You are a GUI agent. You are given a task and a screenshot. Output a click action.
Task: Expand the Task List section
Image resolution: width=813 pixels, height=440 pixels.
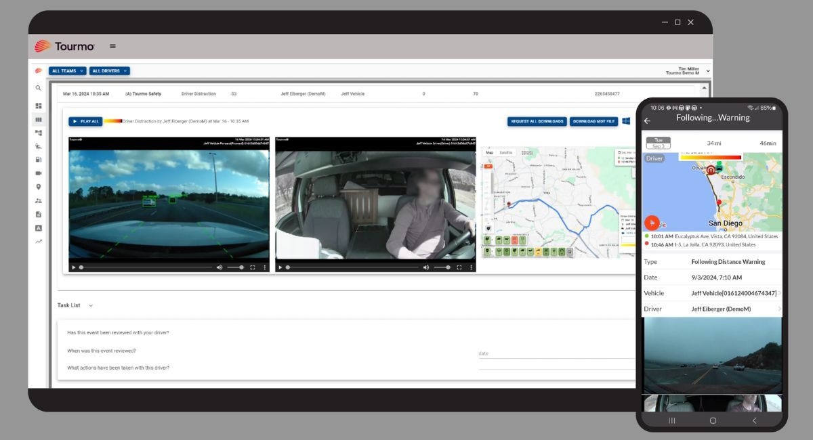click(89, 305)
